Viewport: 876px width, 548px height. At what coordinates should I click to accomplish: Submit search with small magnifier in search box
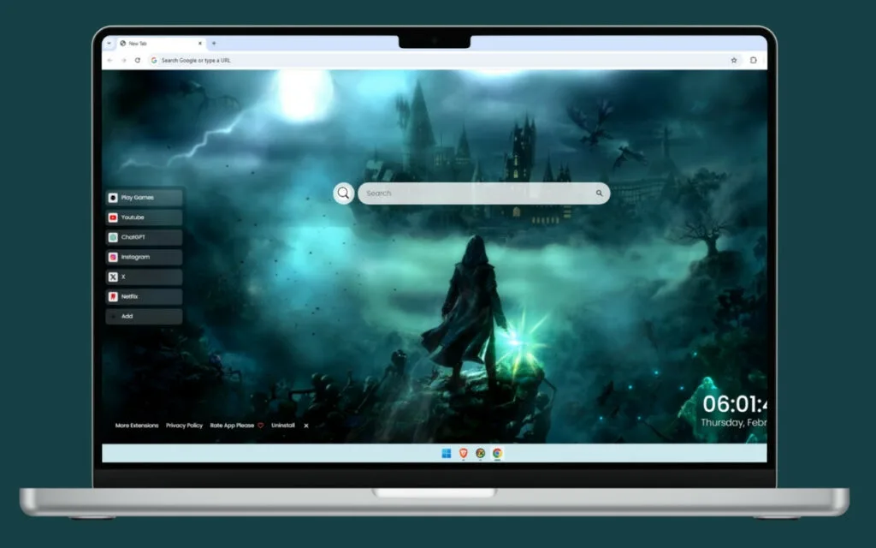599,193
